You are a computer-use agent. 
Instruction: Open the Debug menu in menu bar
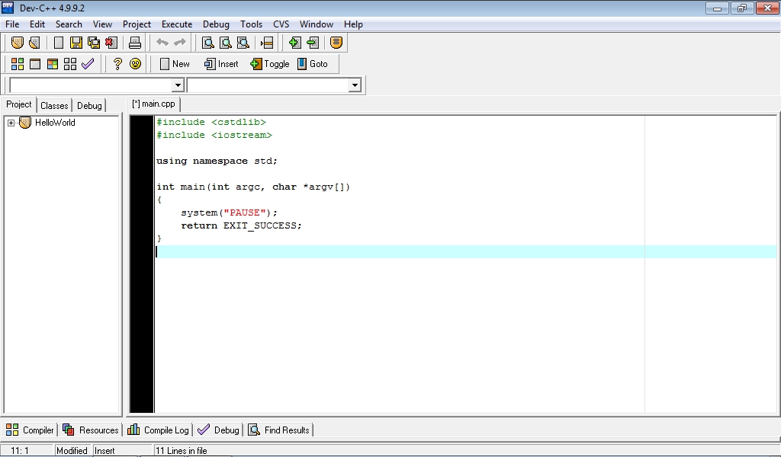click(x=216, y=24)
